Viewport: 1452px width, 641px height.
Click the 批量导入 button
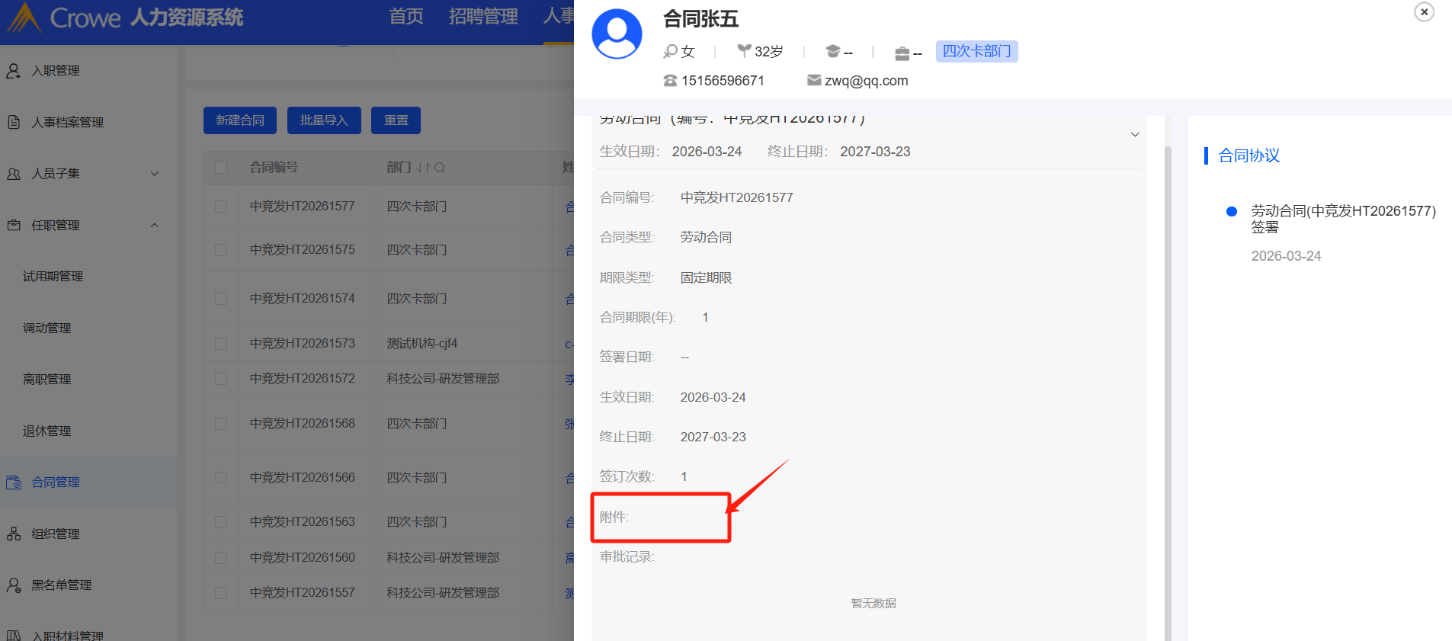pos(324,120)
